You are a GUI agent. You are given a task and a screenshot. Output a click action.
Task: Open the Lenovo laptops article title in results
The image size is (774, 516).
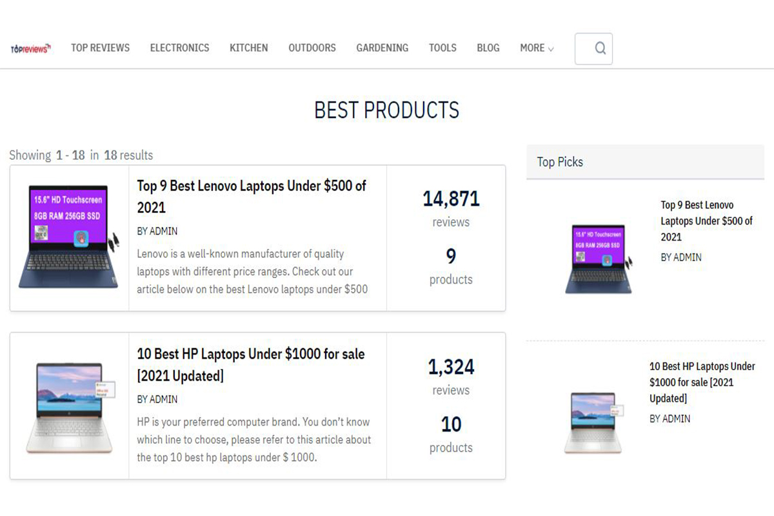pos(252,197)
